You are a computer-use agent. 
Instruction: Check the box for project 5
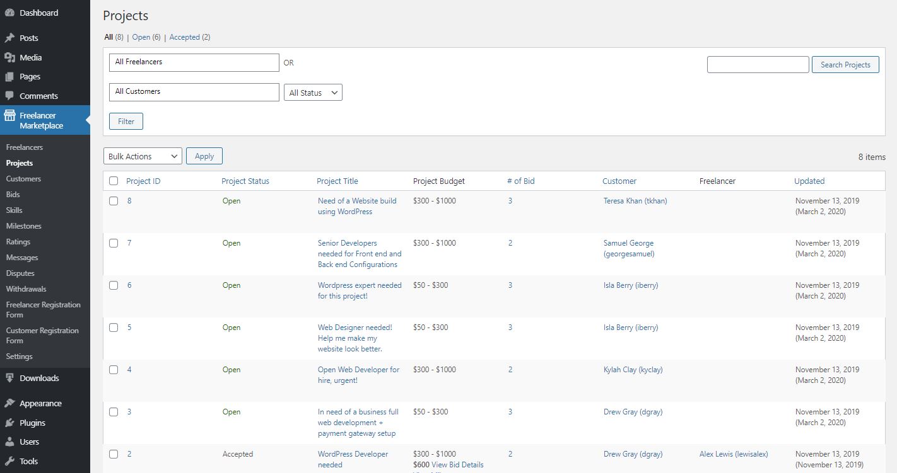click(x=114, y=328)
